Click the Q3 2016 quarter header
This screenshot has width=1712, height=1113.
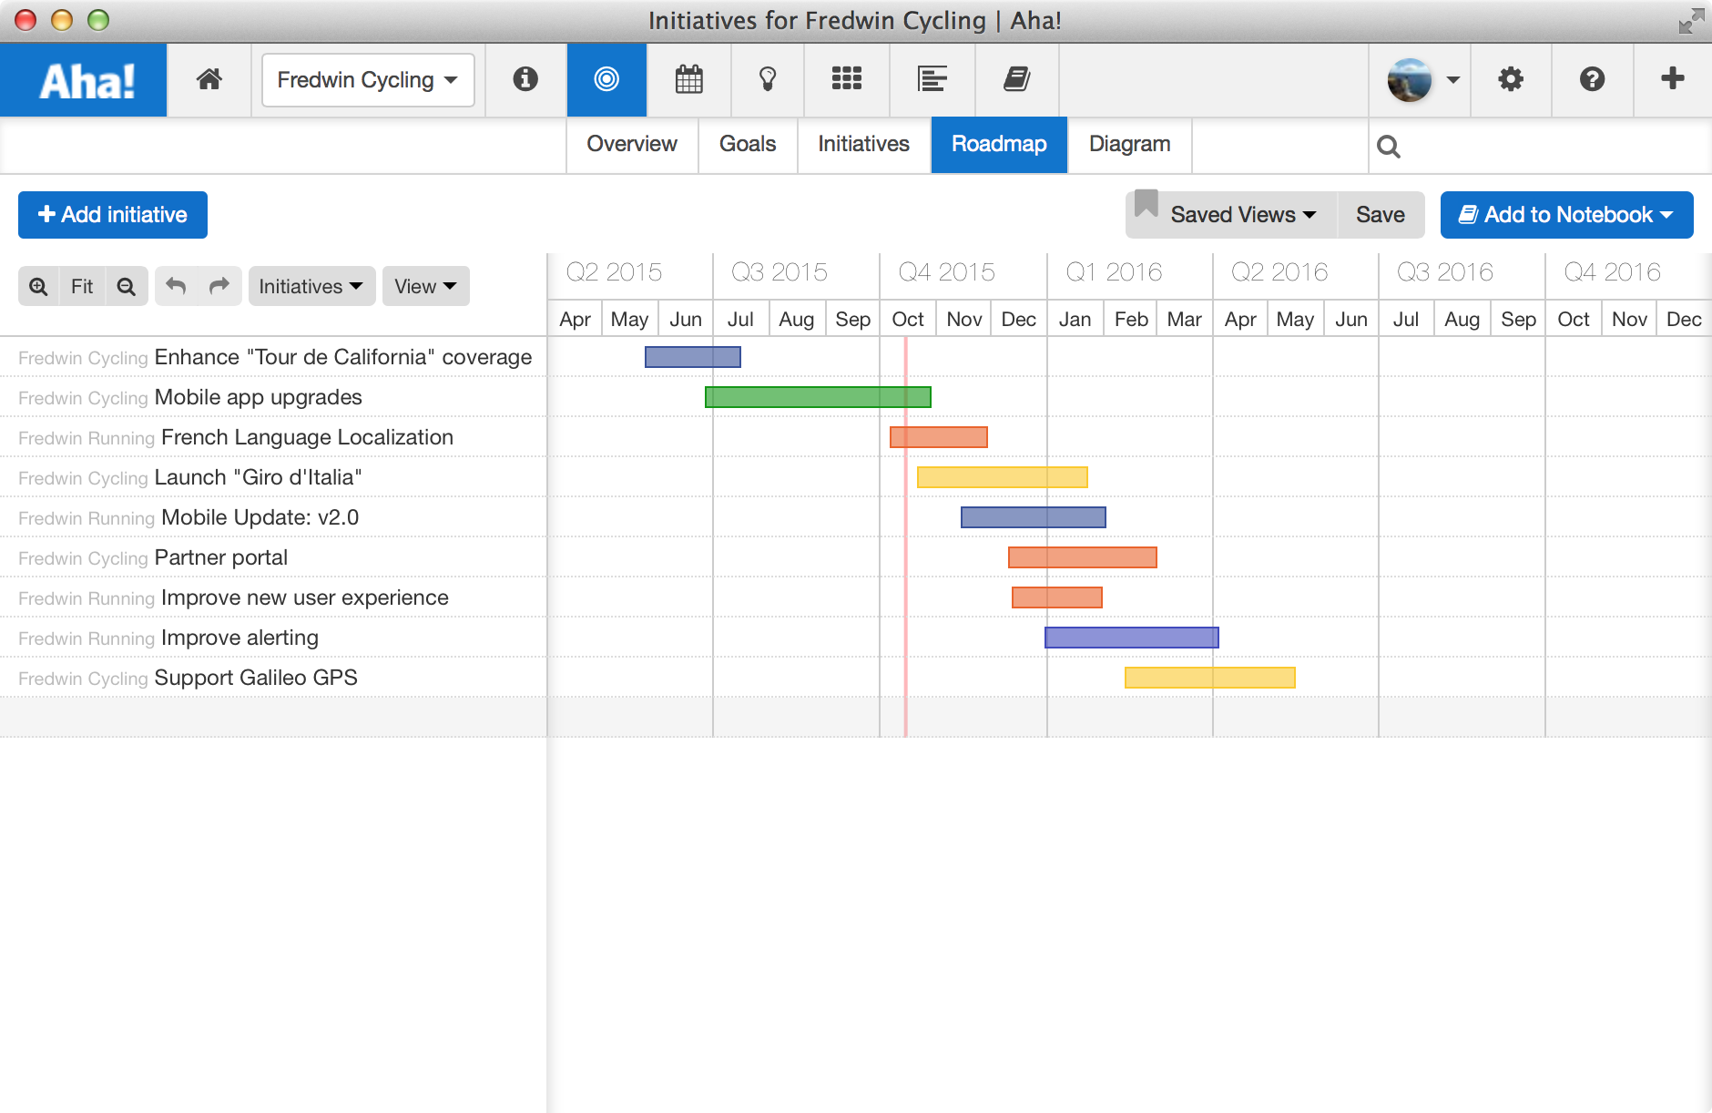(1445, 272)
